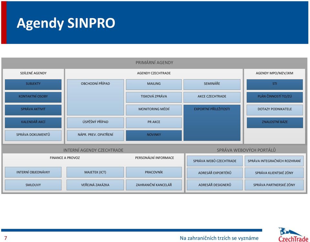310x242 pixels.
Task: Select the SPRÁVA DOKUMENTŮ box
Action: click(33, 135)
